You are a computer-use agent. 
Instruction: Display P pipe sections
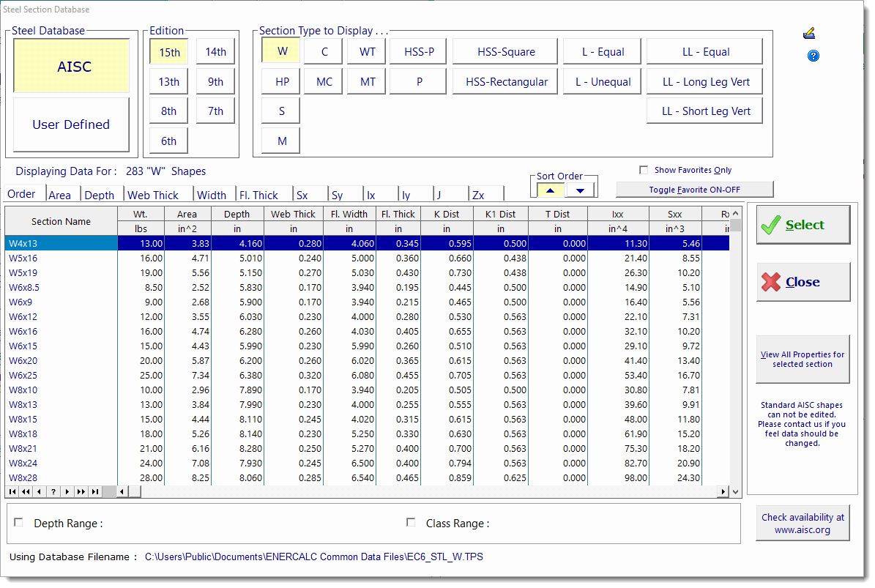point(418,81)
